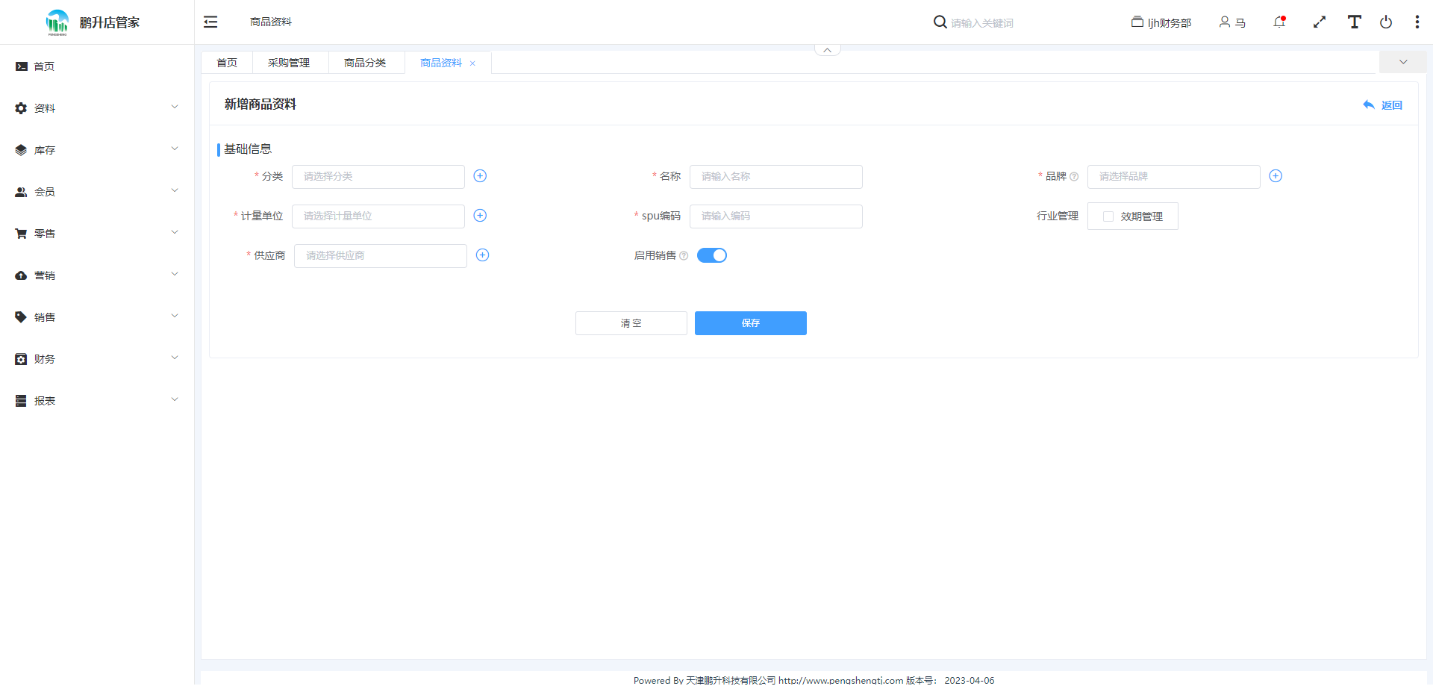
Task: Expand the 财务 sidebar menu chevron
Action: (x=175, y=358)
